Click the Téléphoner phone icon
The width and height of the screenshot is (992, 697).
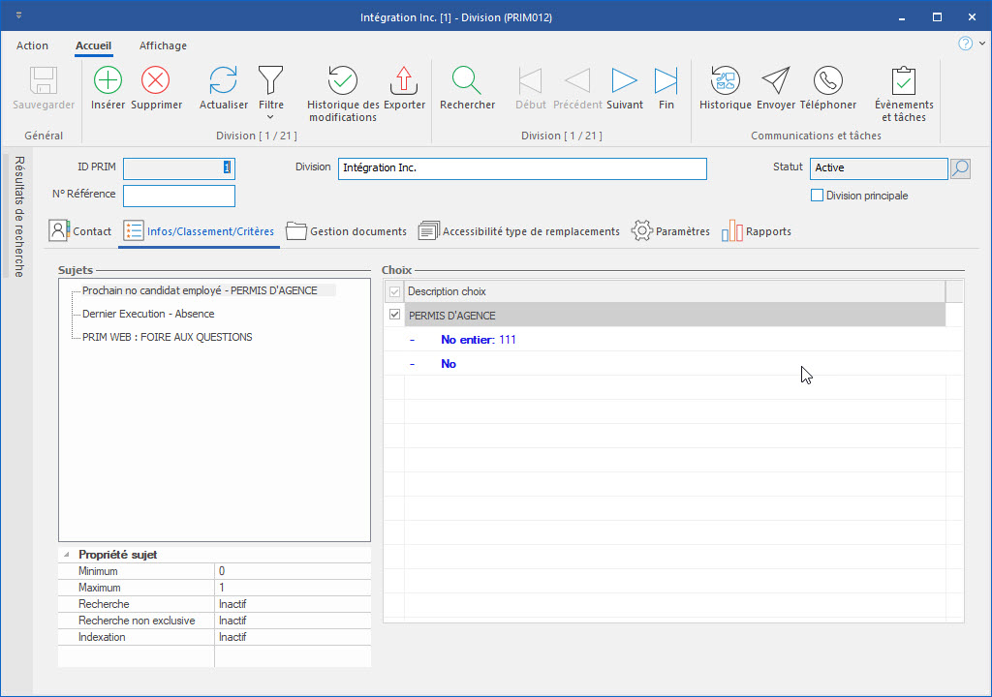tap(827, 80)
